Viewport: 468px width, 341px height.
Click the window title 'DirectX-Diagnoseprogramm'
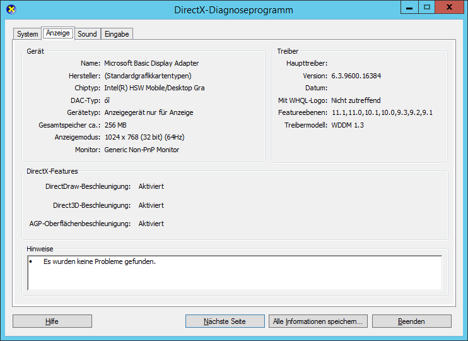coord(234,10)
